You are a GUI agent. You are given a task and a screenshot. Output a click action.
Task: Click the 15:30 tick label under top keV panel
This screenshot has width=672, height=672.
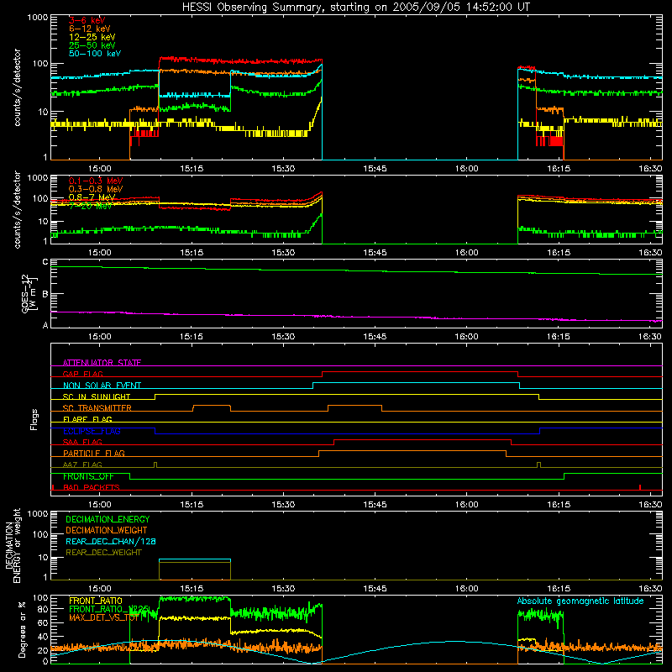(283, 169)
